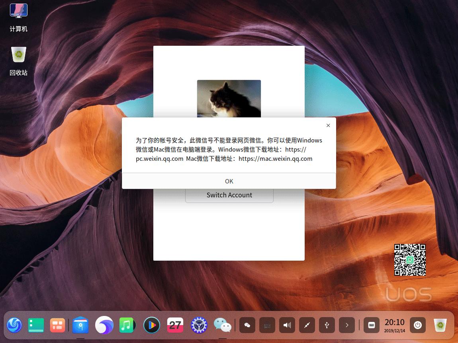Click the WeChat system tray icon
Image resolution: width=458 pixels, height=343 pixels.
tap(247, 325)
